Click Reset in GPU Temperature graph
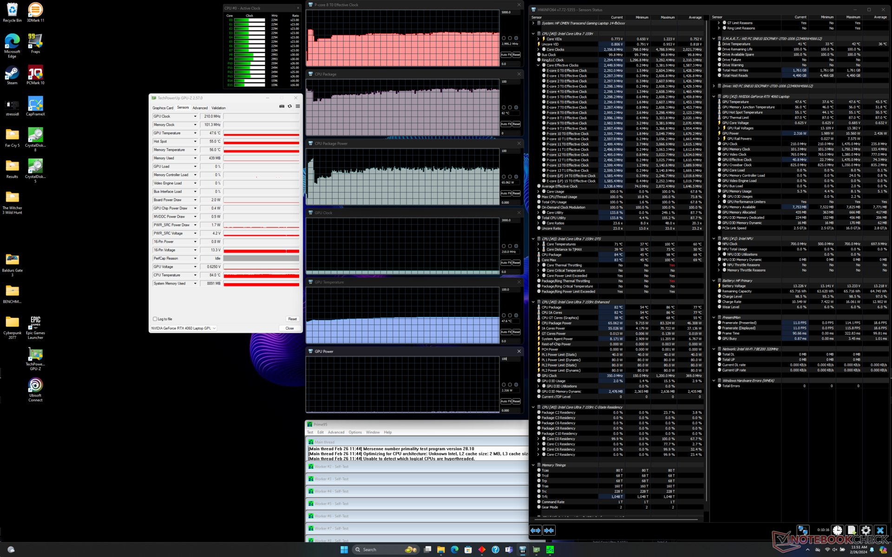 tap(516, 332)
